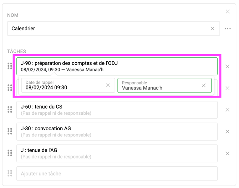Remove the J-30 convocation AG task
Image resolution: width=239 pixels, height=188 pixels.
[228, 132]
